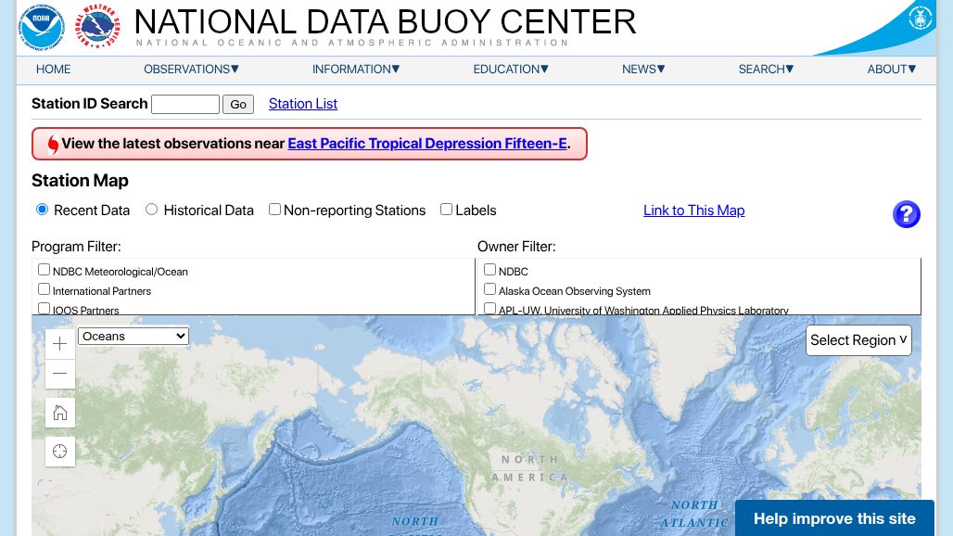Click Link to This Map

(694, 211)
